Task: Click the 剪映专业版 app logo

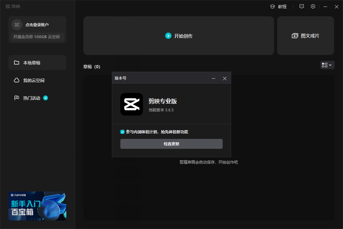Action: tap(132, 104)
